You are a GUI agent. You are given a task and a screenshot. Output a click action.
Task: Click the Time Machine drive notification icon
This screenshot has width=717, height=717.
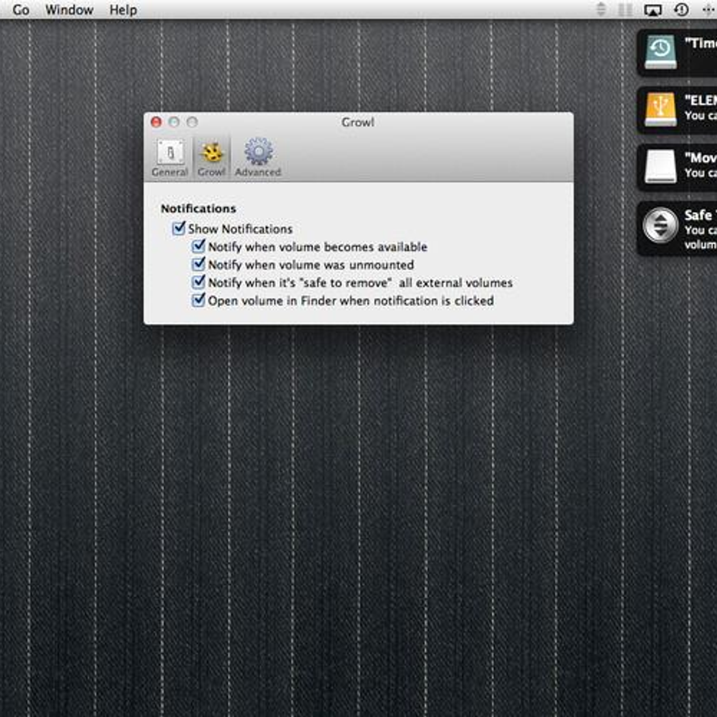point(661,52)
